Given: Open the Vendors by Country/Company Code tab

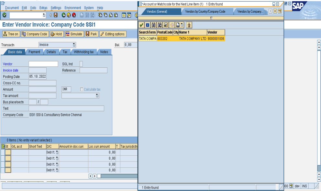Looking at the screenshot, I should (x=205, y=11).
